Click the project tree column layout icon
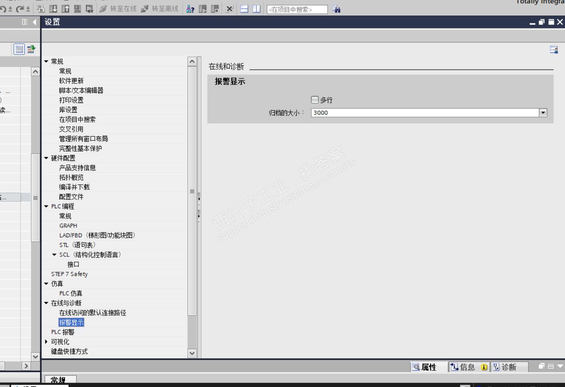565x387 pixels. pos(24,22)
